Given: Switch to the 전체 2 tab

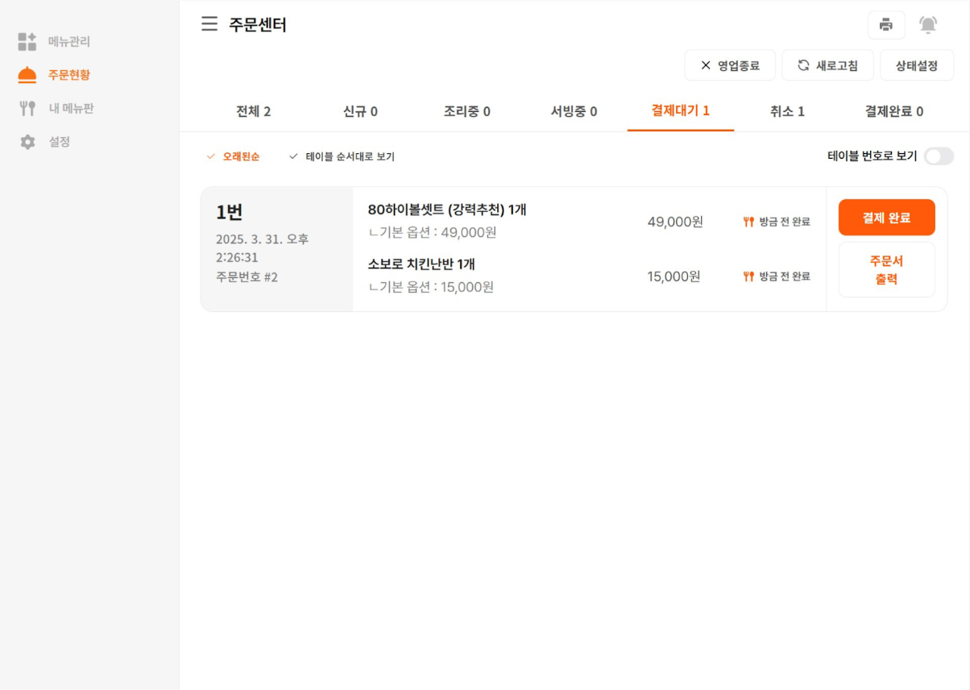Looking at the screenshot, I should [x=253, y=111].
